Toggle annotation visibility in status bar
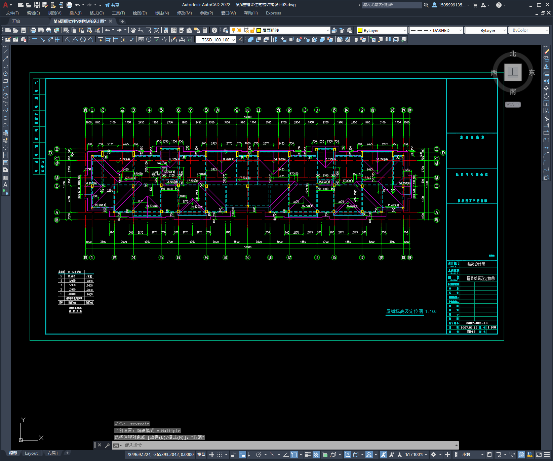 [383, 455]
